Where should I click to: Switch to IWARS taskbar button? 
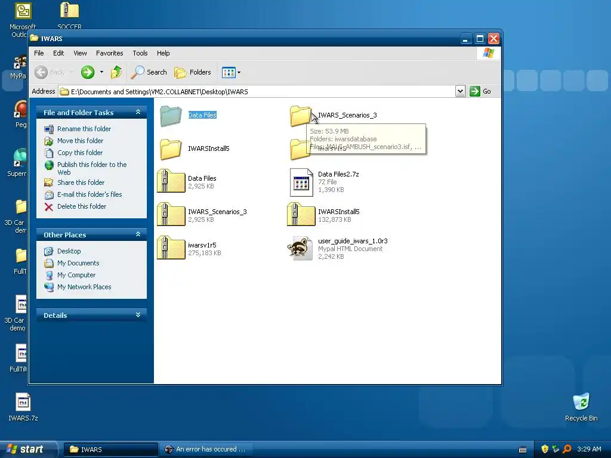tap(110, 450)
